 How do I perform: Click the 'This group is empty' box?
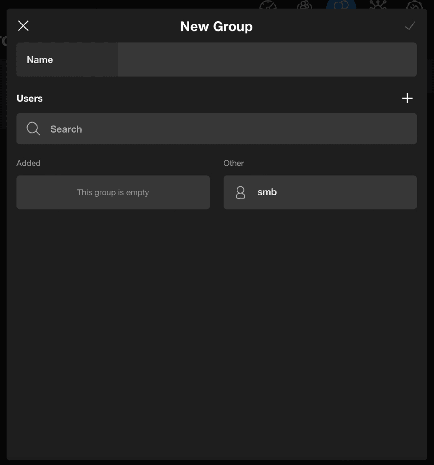point(113,192)
